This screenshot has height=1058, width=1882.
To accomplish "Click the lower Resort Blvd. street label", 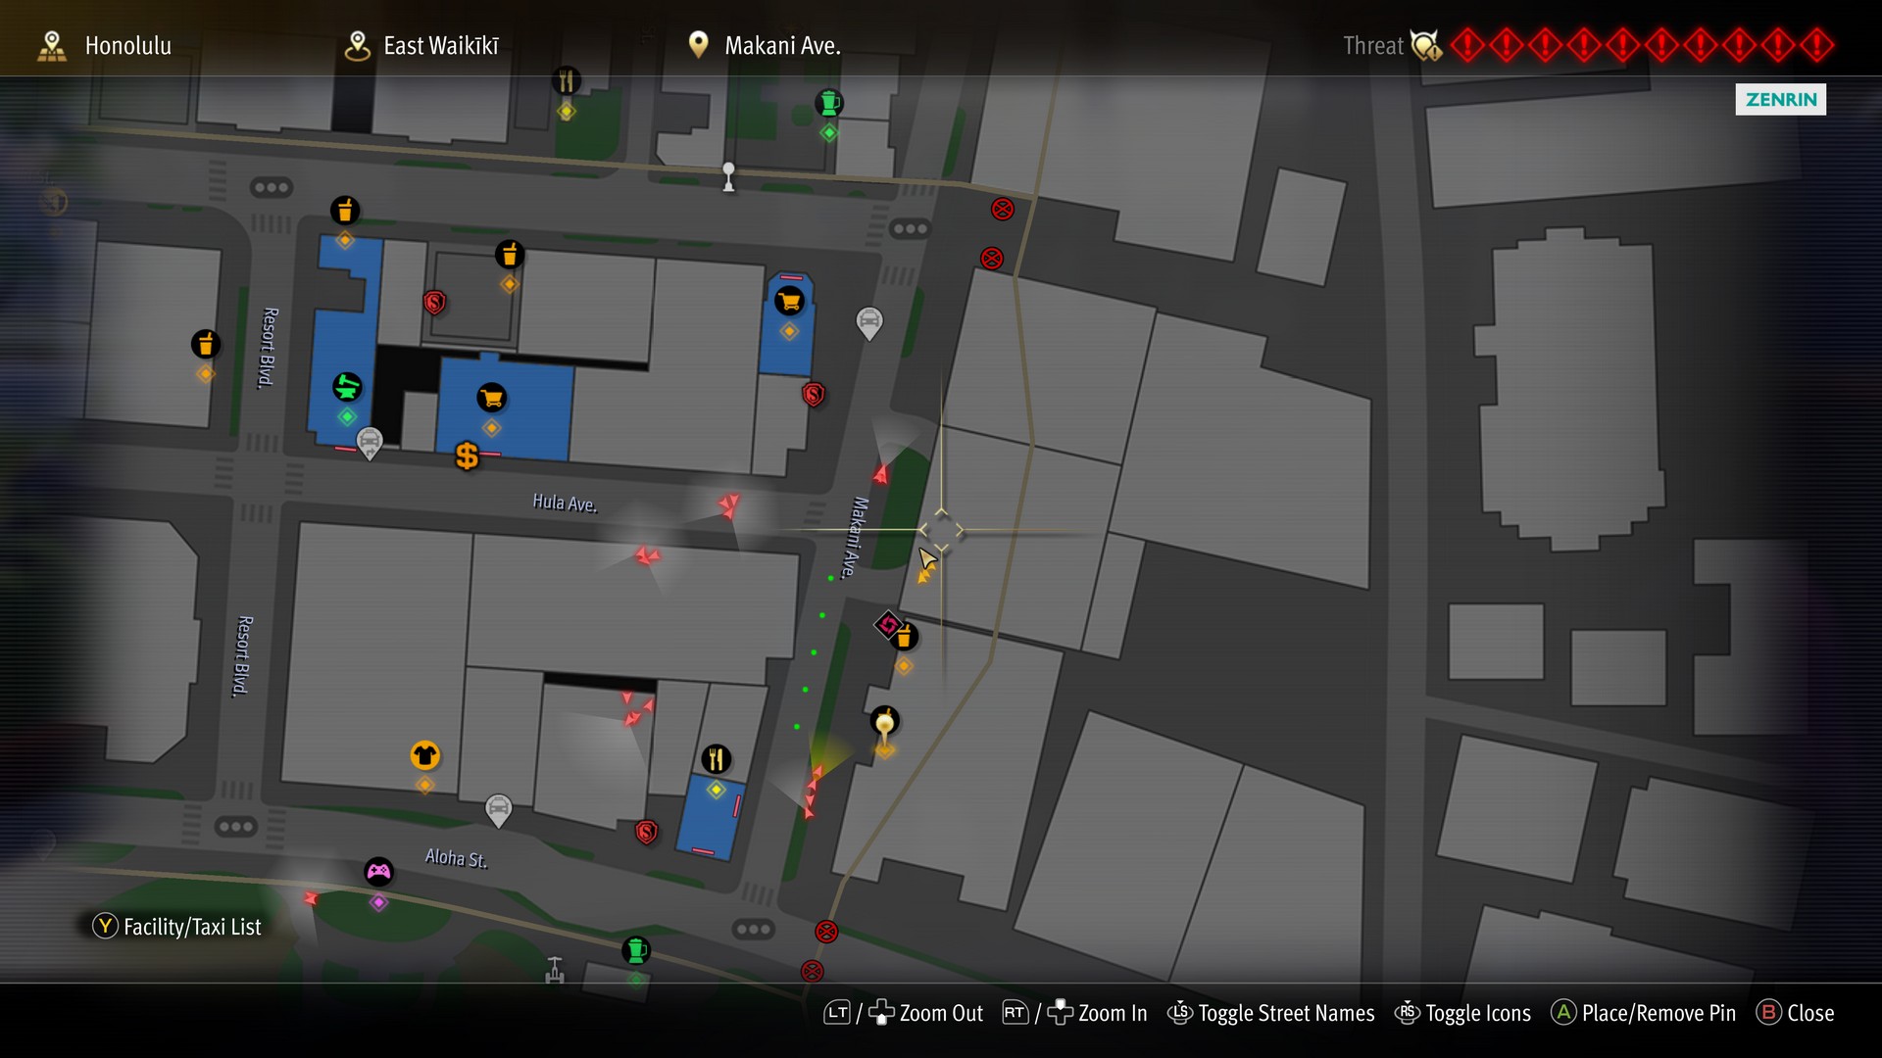I will click(244, 656).
